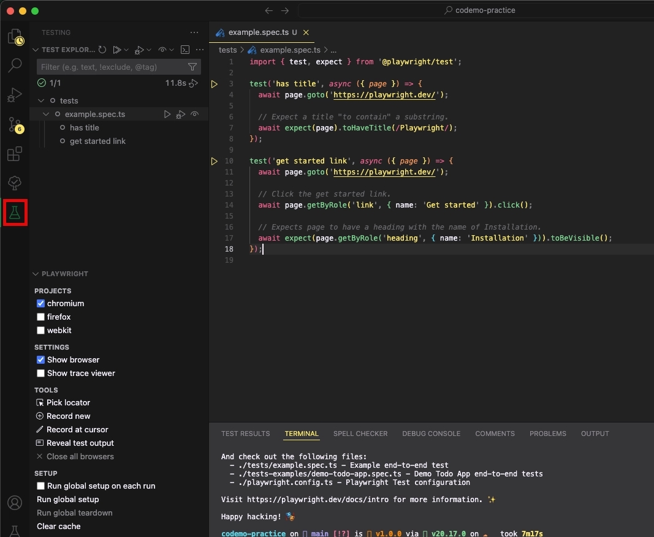Go back with the navigation left arrow
The width and height of the screenshot is (654, 537).
pos(269,10)
